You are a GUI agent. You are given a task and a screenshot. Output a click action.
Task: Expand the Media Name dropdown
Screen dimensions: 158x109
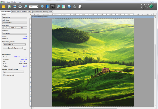click(15, 28)
